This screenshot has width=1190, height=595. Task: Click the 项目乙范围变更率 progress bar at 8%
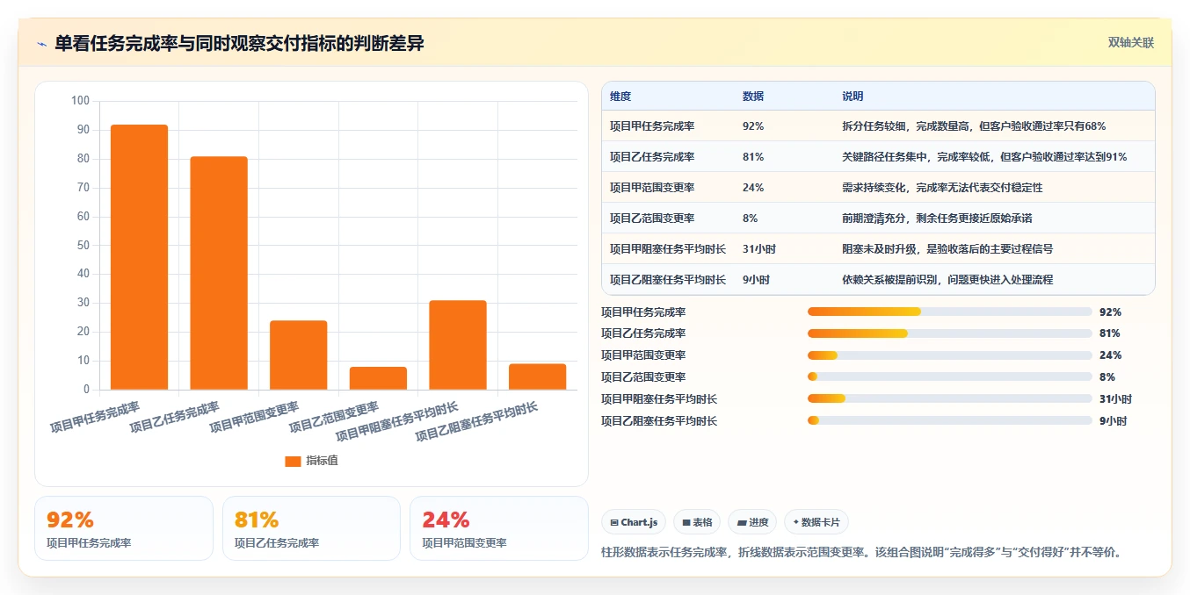(949, 377)
